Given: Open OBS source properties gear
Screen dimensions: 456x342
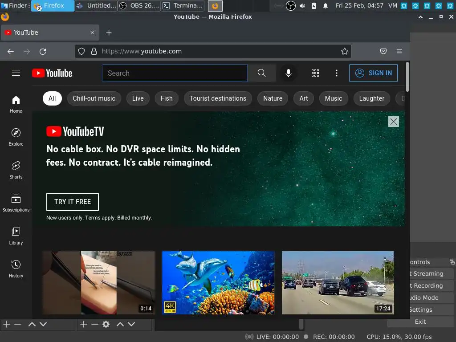Looking at the screenshot, I should pos(106,324).
